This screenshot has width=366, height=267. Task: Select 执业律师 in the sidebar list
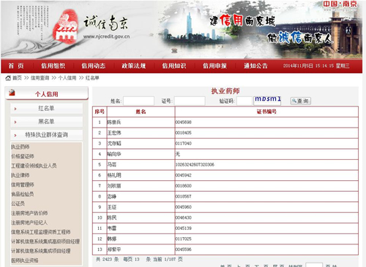(20, 175)
